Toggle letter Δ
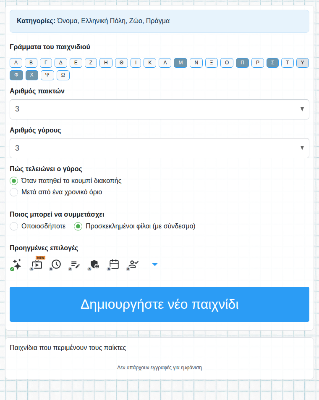This screenshot has height=400, width=319. 61,63
